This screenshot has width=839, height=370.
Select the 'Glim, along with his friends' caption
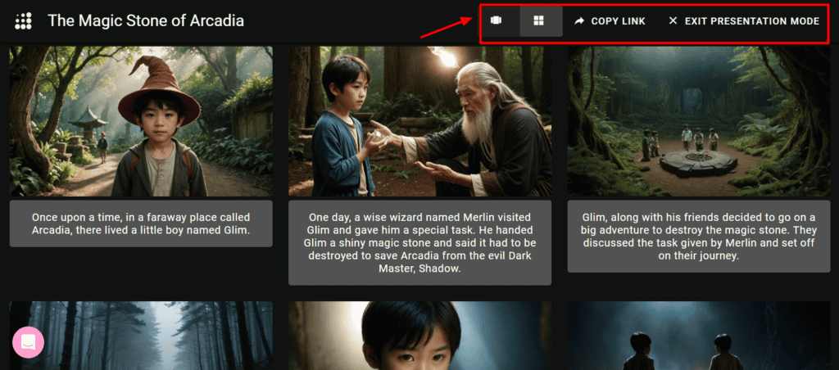(x=699, y=237)
